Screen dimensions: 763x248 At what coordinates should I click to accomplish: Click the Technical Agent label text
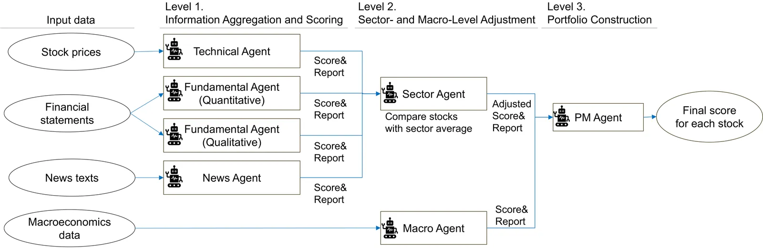click(x=232, y=51)
